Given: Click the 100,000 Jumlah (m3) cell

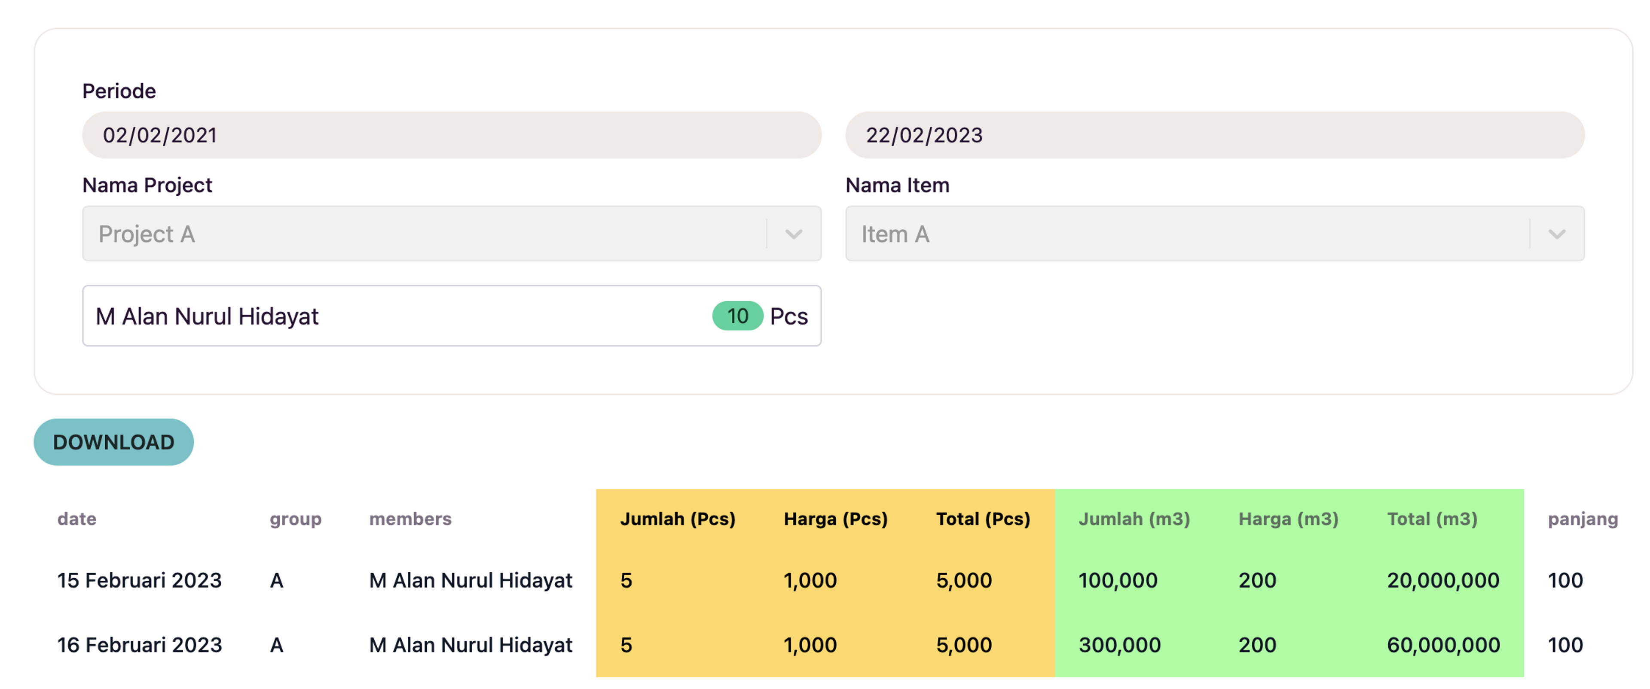Looking at the screenshot, I should (x=1118, y=580).
